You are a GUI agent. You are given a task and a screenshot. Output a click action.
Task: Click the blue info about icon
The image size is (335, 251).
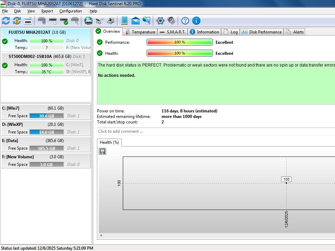196,21
